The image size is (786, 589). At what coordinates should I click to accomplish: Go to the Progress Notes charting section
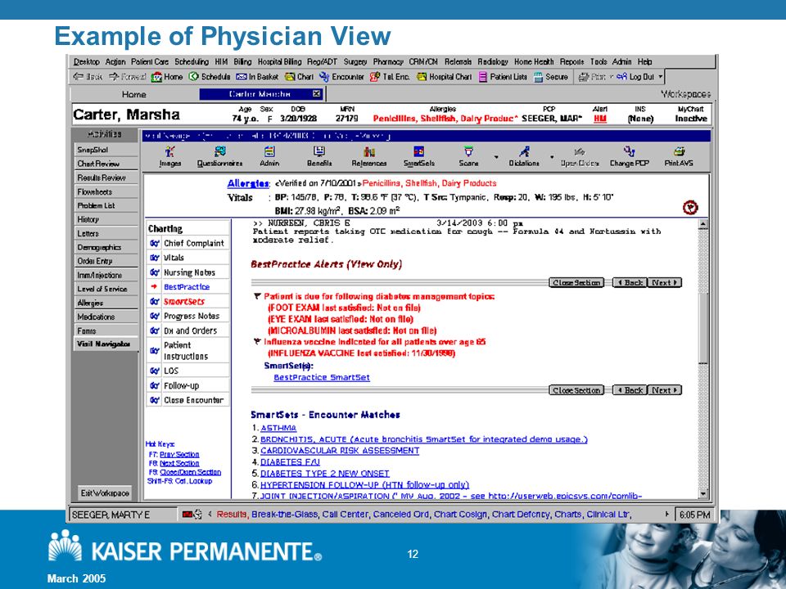coord(188,316)
